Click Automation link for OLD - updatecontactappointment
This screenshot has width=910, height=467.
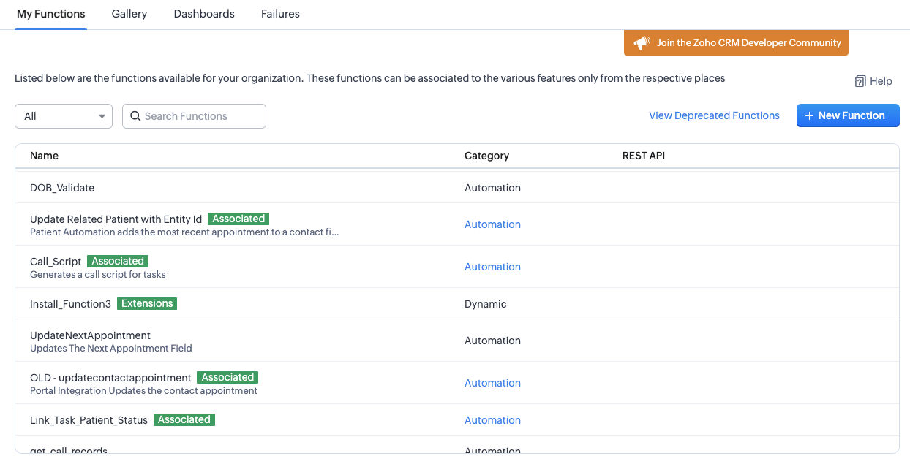[492, 383]
